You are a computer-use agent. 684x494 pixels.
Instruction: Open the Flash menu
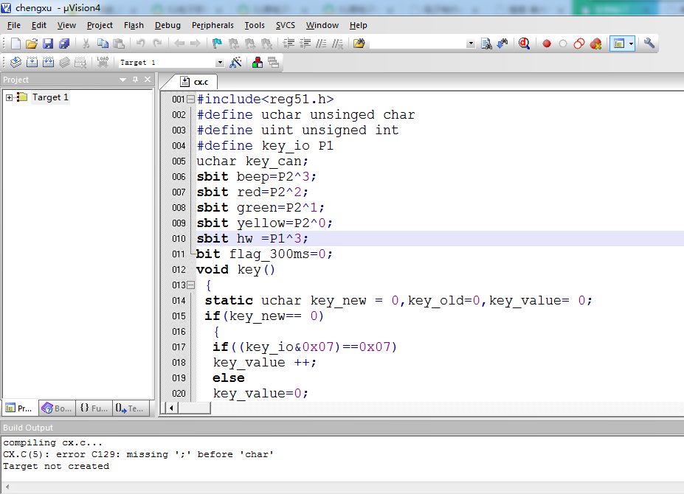[134, 25]
